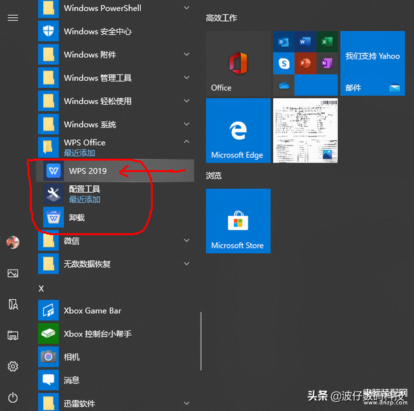
Task: Open Windows 安全中心
Action: pyautogui.click(x=115, y=31)
